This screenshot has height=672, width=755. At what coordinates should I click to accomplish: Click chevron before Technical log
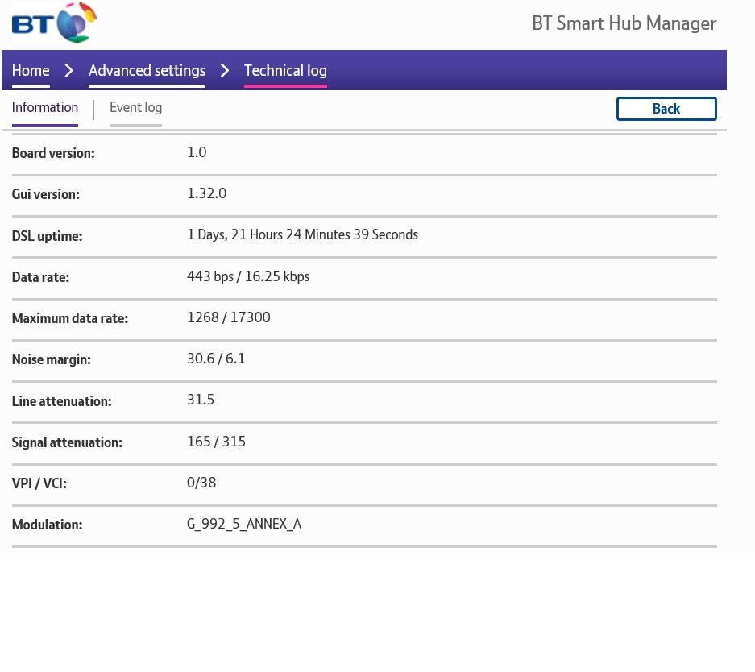[224, 71]
